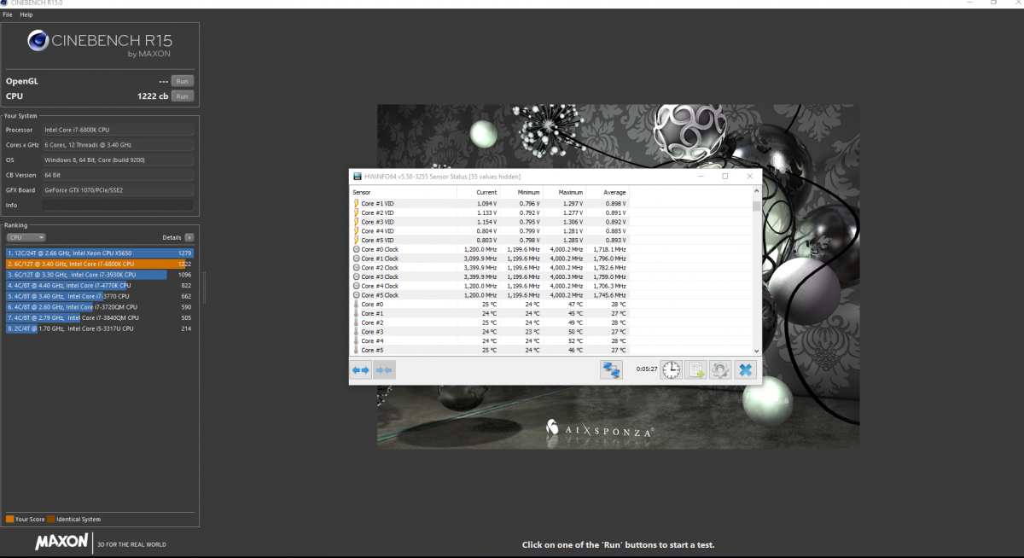Select the Core #0 Clock sensor icon

[x=356, y=249]
